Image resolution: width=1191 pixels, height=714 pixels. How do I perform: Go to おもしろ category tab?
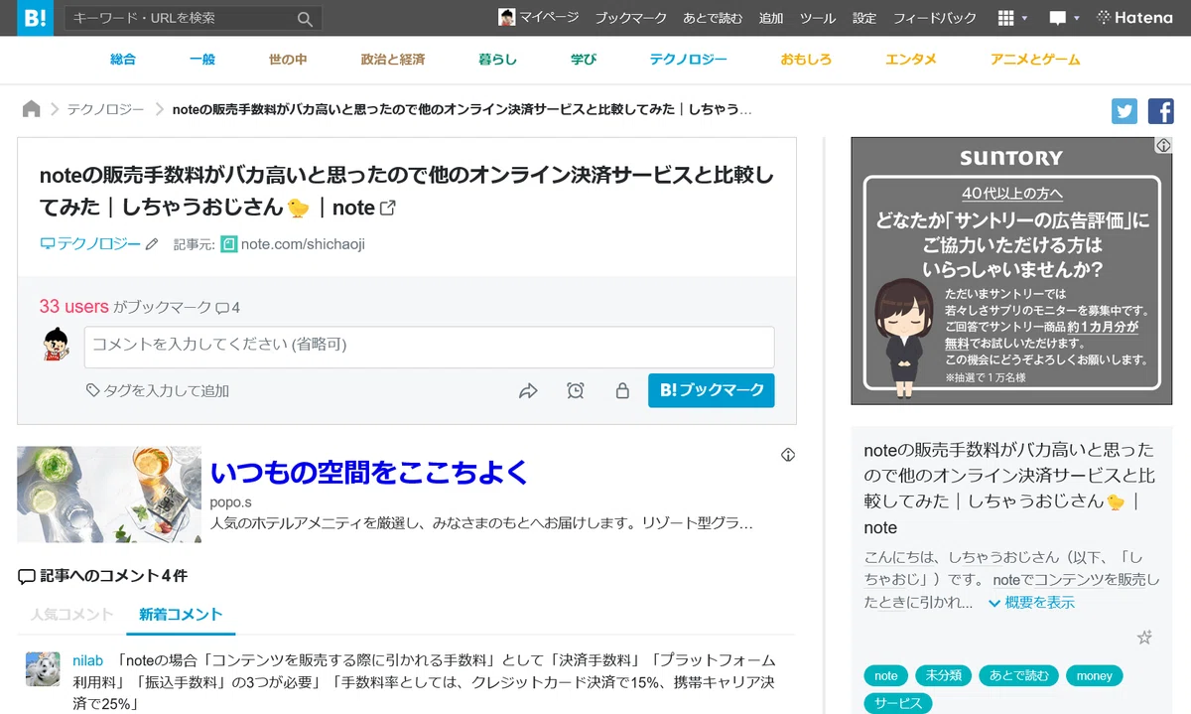click(806, 60)
